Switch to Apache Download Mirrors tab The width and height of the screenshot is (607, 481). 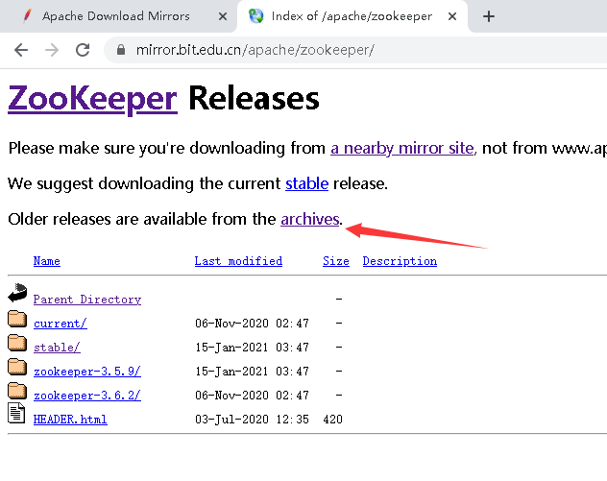[x=118, y=16]
